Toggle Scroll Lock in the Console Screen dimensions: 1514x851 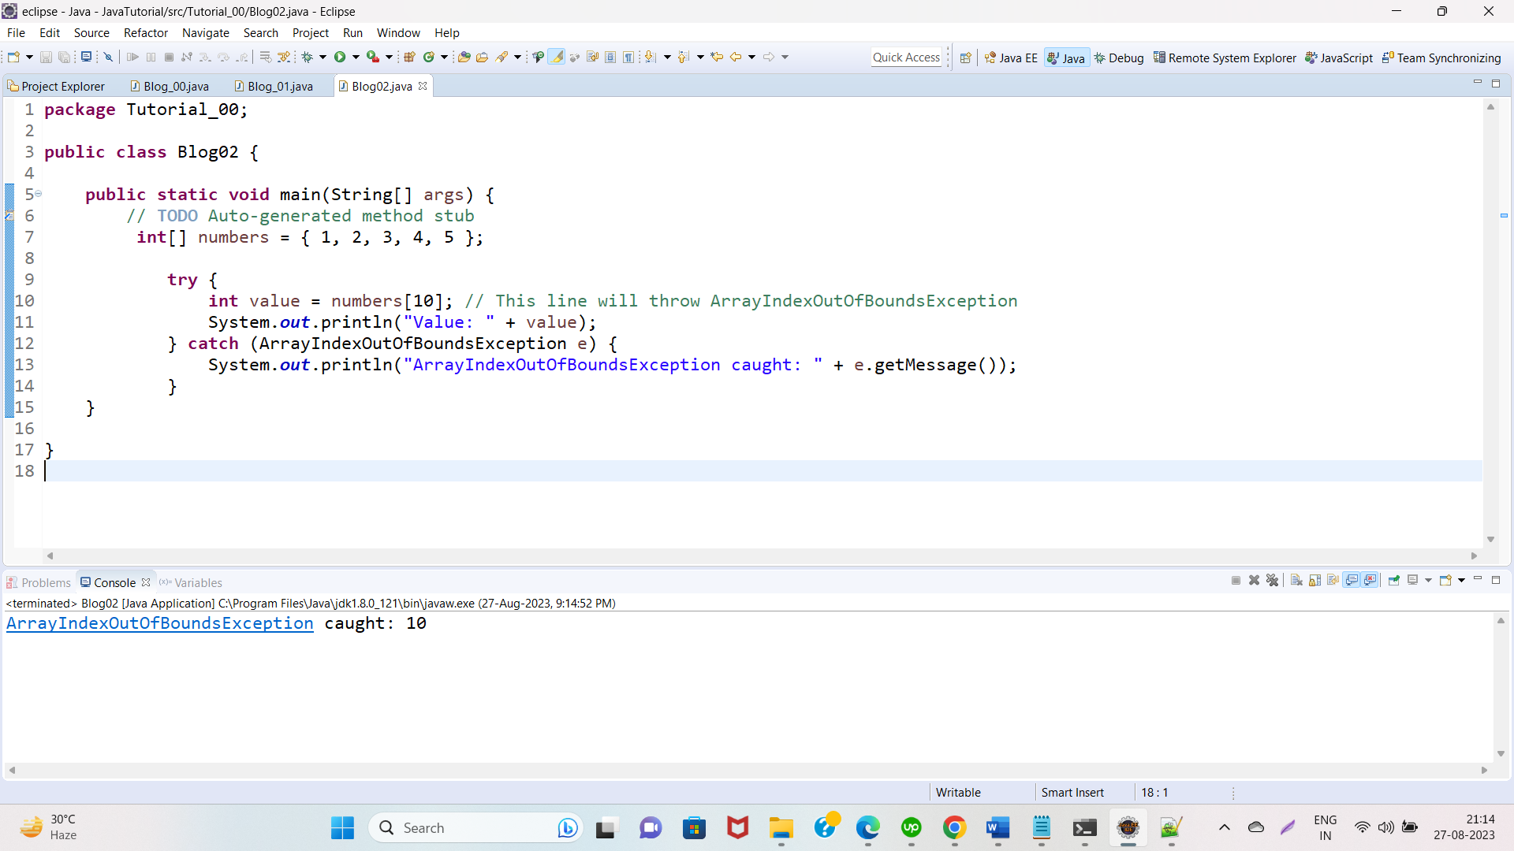point(1314,580)
